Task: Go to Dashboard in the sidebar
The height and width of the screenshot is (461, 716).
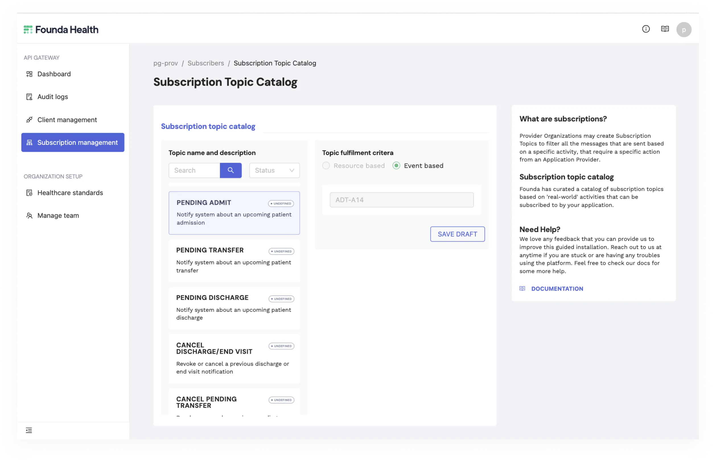Action: [x=73, y=74]
